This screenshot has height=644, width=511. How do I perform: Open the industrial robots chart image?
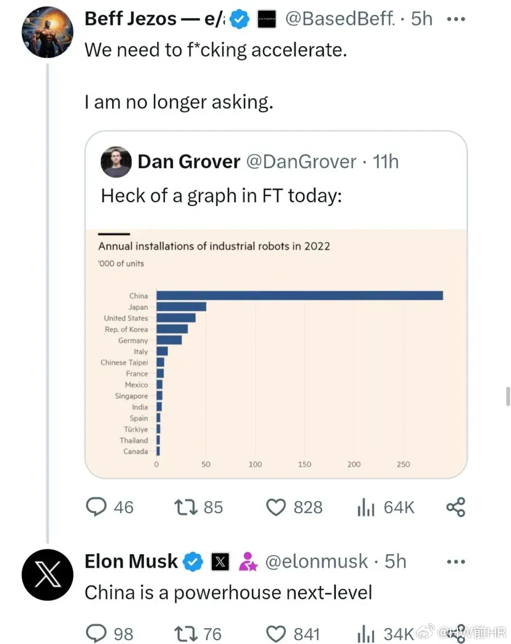[276, 353]
